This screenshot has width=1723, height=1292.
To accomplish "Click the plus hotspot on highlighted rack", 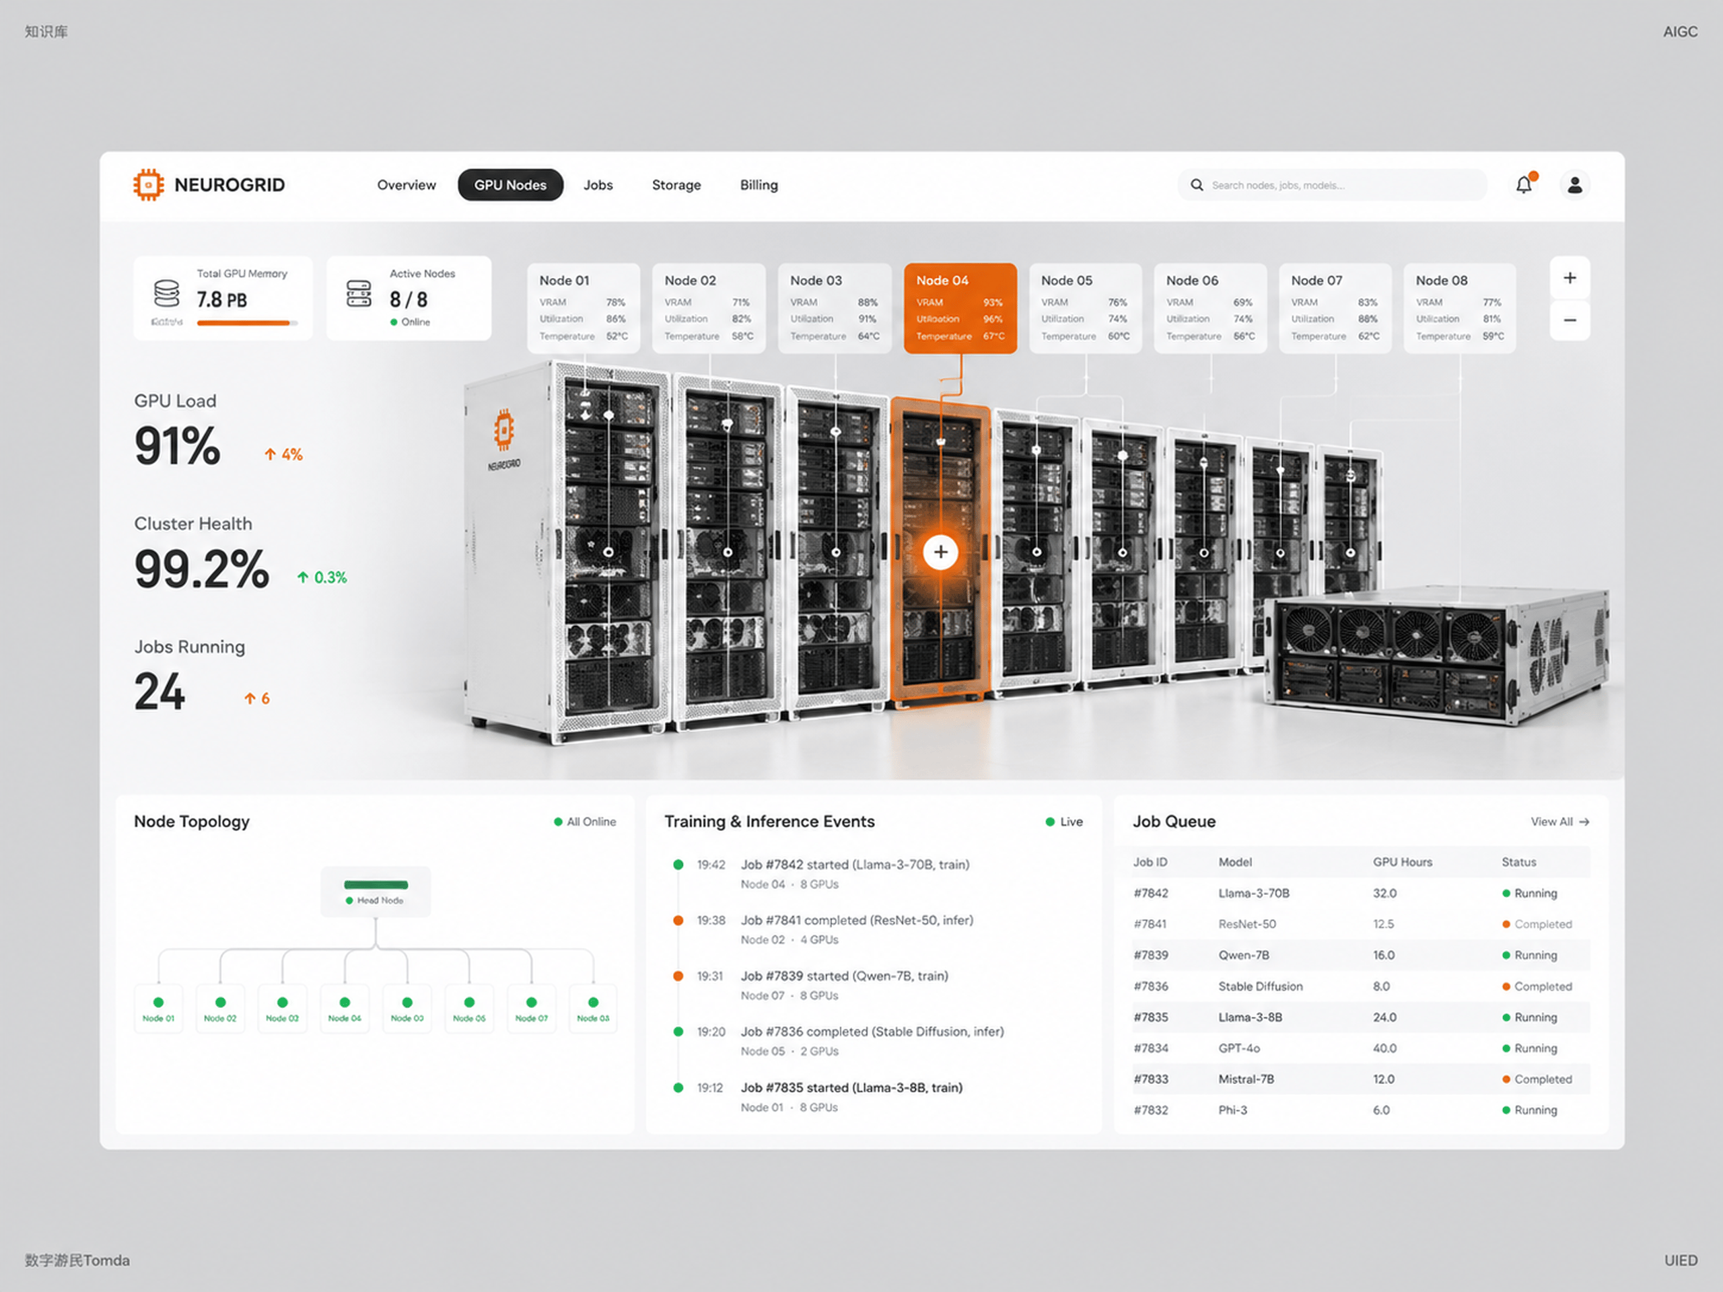I will click(940, 552).
